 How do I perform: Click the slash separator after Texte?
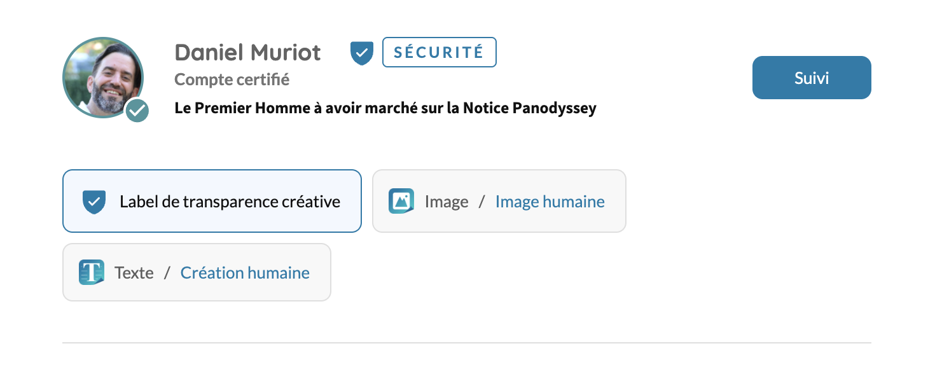tap(167, 273)
